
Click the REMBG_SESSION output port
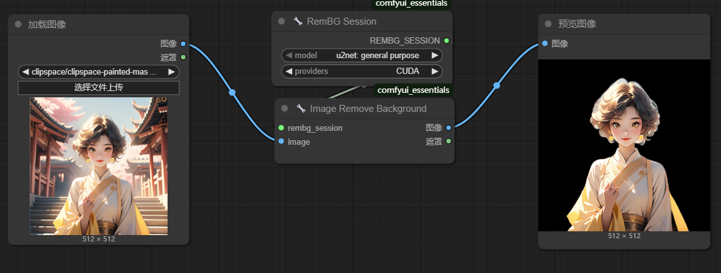click(447, 40)
